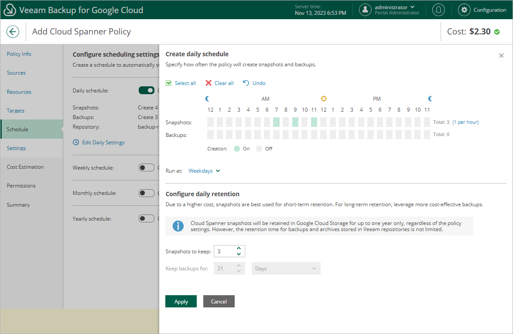Click the Select all link
This screenshot has height=334, width=513.
tap(185, 83)
